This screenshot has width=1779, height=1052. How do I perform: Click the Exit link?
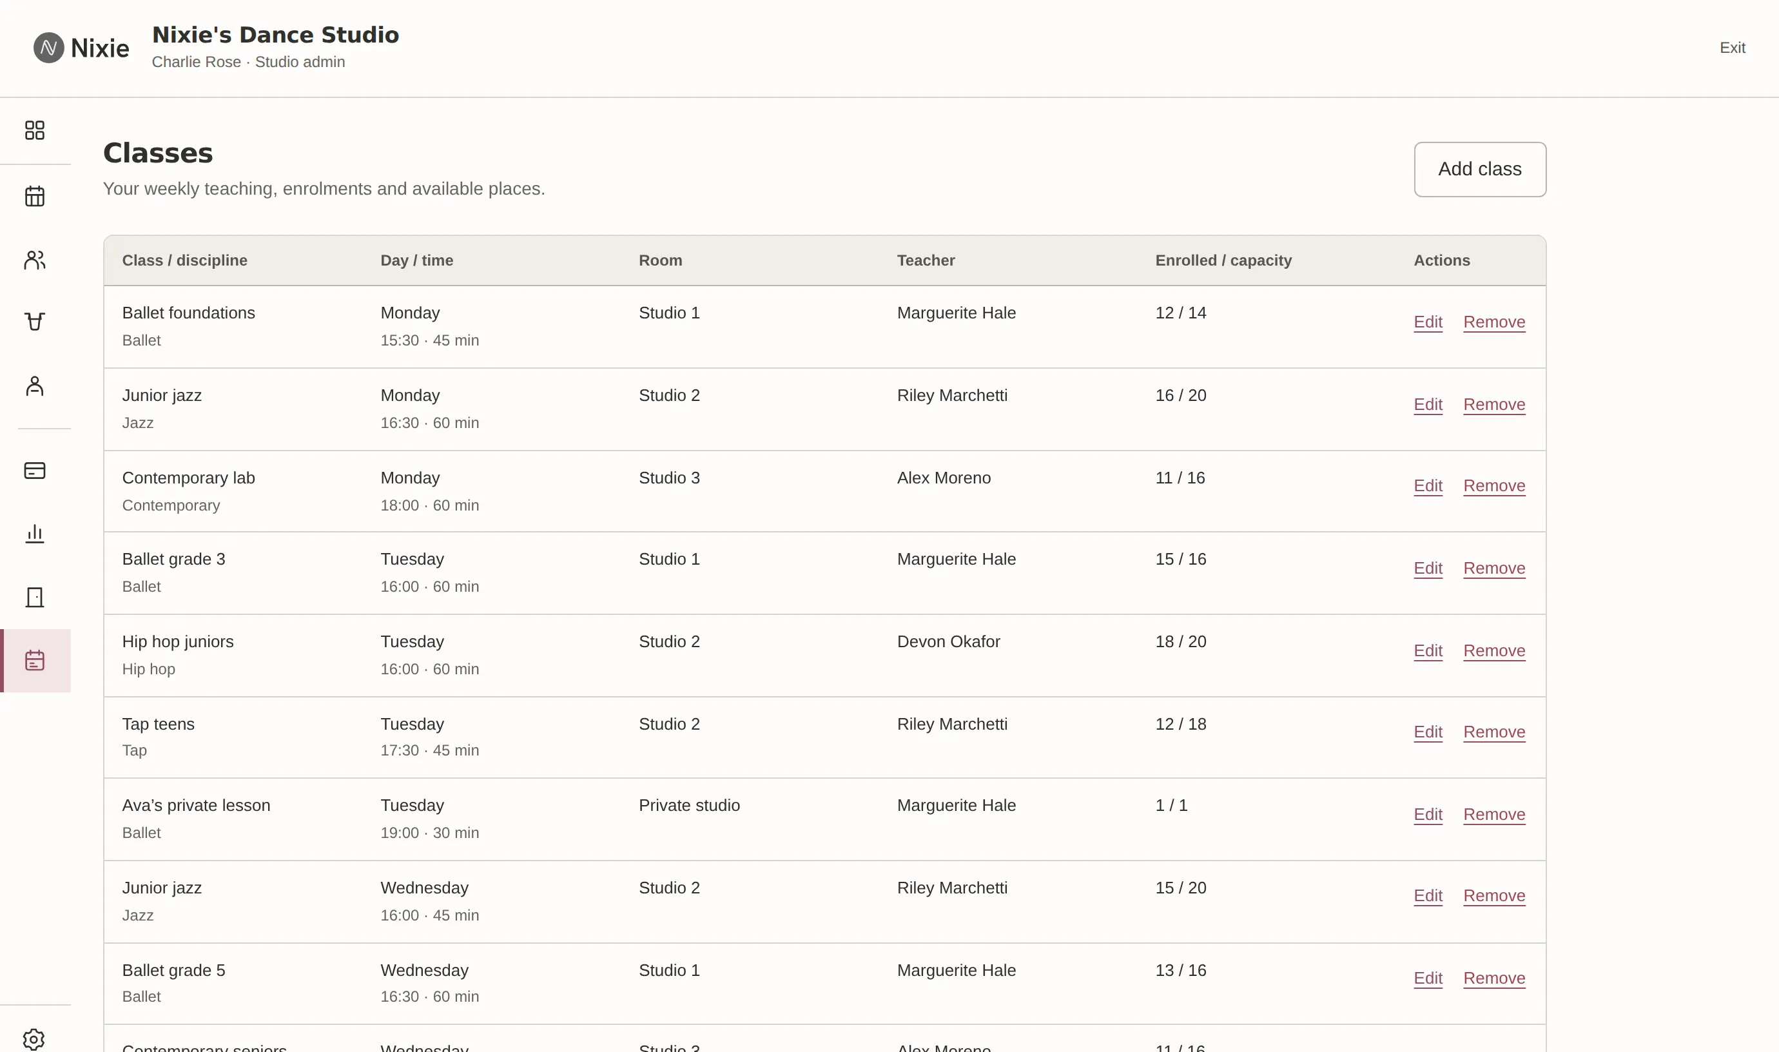pos(1732,48)
